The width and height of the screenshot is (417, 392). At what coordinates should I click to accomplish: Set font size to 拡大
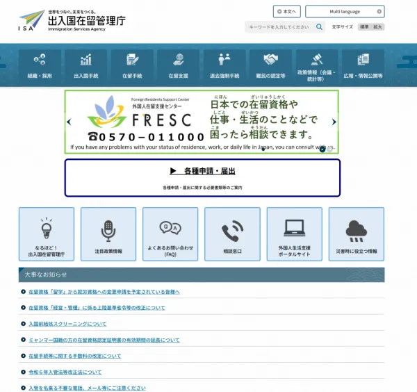(377, 27)
